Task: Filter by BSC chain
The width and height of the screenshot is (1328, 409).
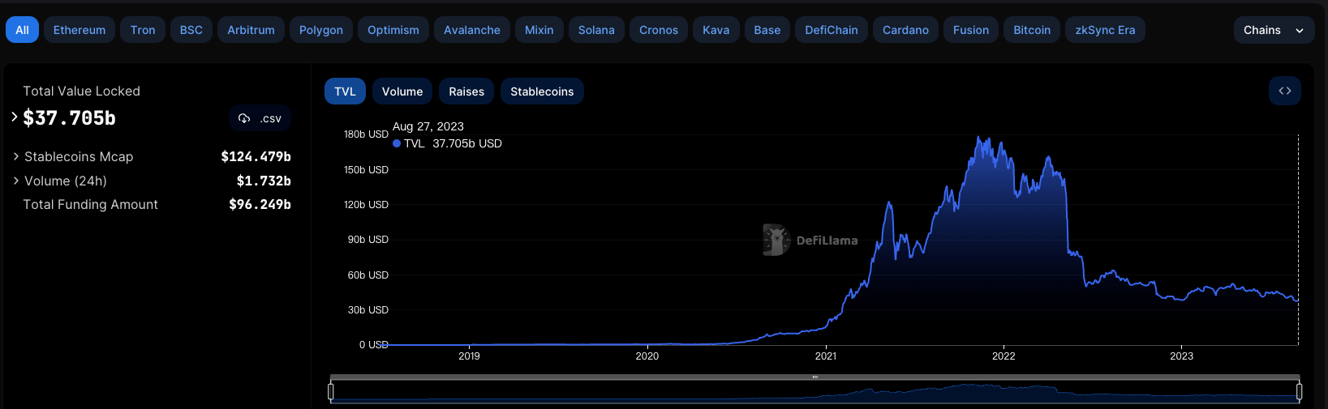Action: [191, 30]
